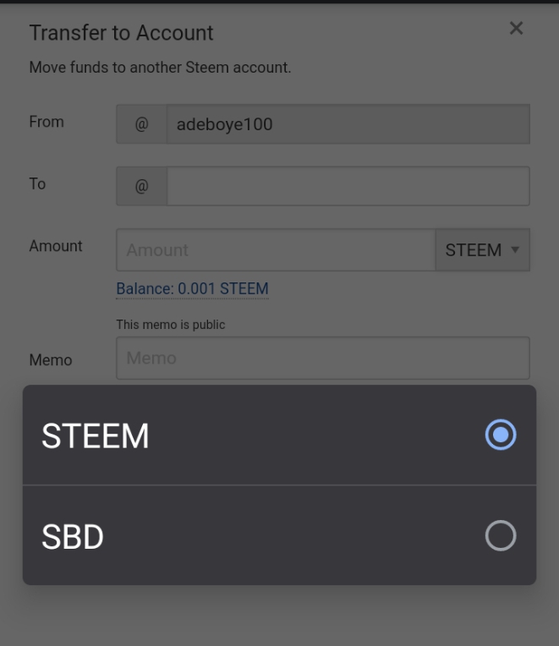The image size is (559, 646).
Task: Choose the STEEM text in currency list
Action: tap(96, 436)
